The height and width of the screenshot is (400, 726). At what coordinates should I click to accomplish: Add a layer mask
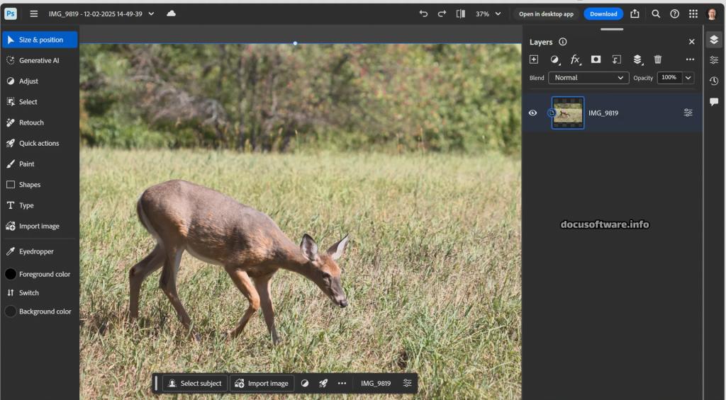pyautogui.click(x=596, y=59)
